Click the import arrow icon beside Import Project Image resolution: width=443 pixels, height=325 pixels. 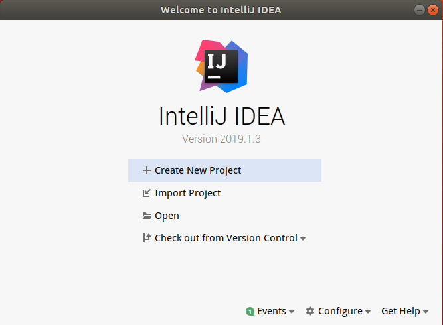(146, 193)
